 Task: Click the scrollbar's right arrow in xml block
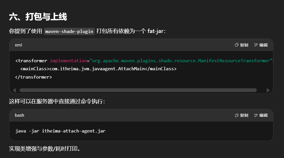pyautogui.click(x=268, y=90)
